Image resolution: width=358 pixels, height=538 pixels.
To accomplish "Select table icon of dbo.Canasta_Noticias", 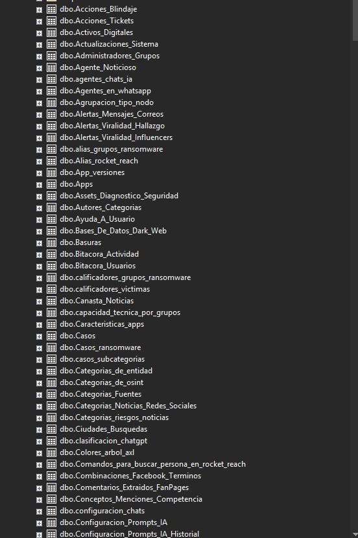I will [x=51, y=301].
